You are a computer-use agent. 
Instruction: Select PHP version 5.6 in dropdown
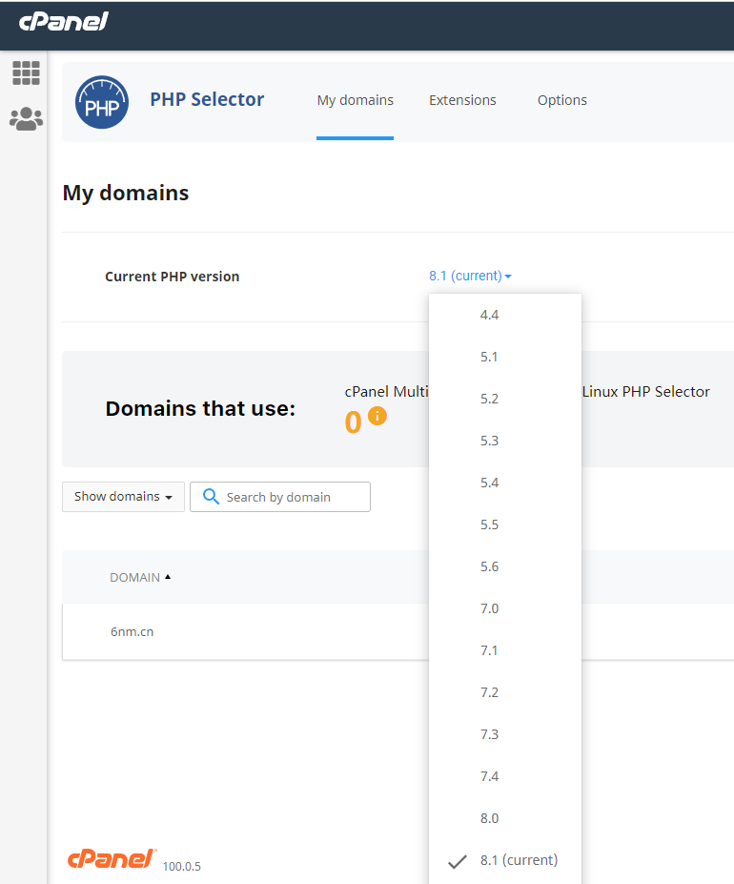coord(490,566)
